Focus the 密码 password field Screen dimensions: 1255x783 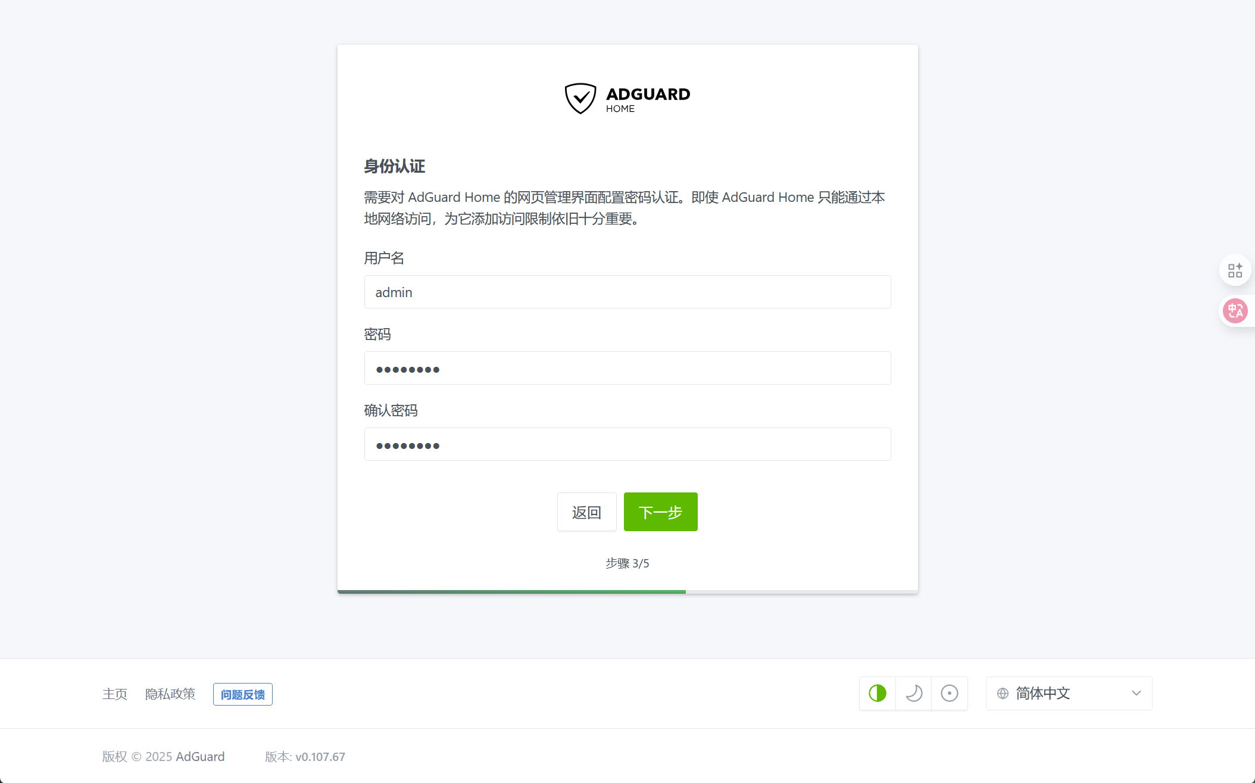coord(627,368)
